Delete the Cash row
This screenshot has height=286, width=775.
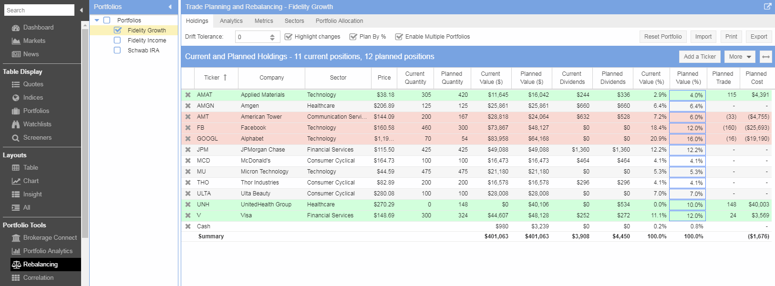tap(188, 226)
